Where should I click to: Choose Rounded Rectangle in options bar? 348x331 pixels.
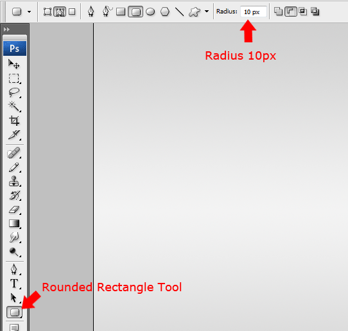pos(135,12)
